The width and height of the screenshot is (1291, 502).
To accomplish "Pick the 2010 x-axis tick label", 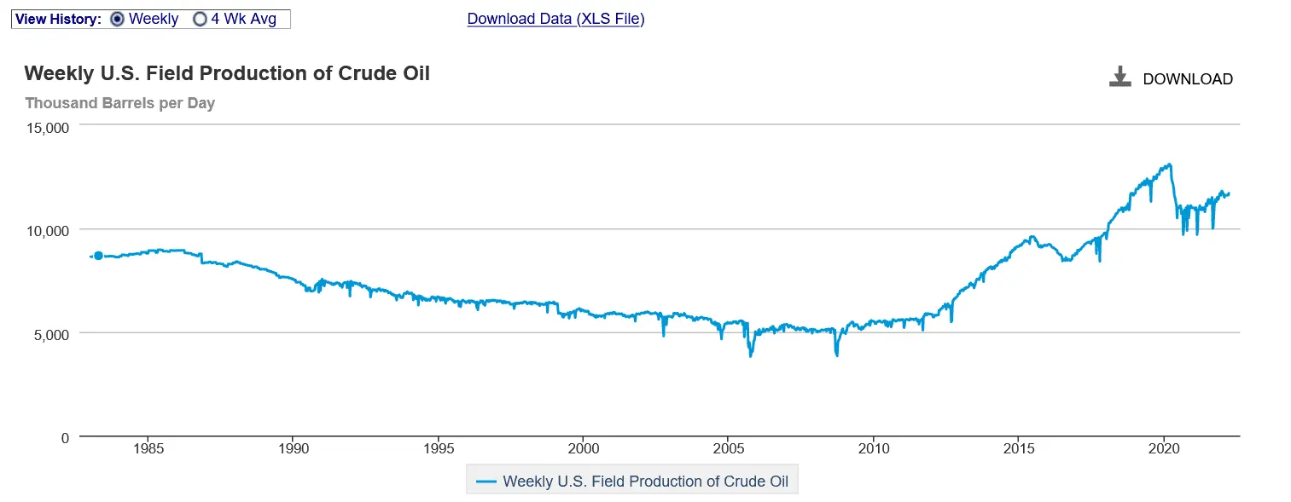I will tap(874, 448).
